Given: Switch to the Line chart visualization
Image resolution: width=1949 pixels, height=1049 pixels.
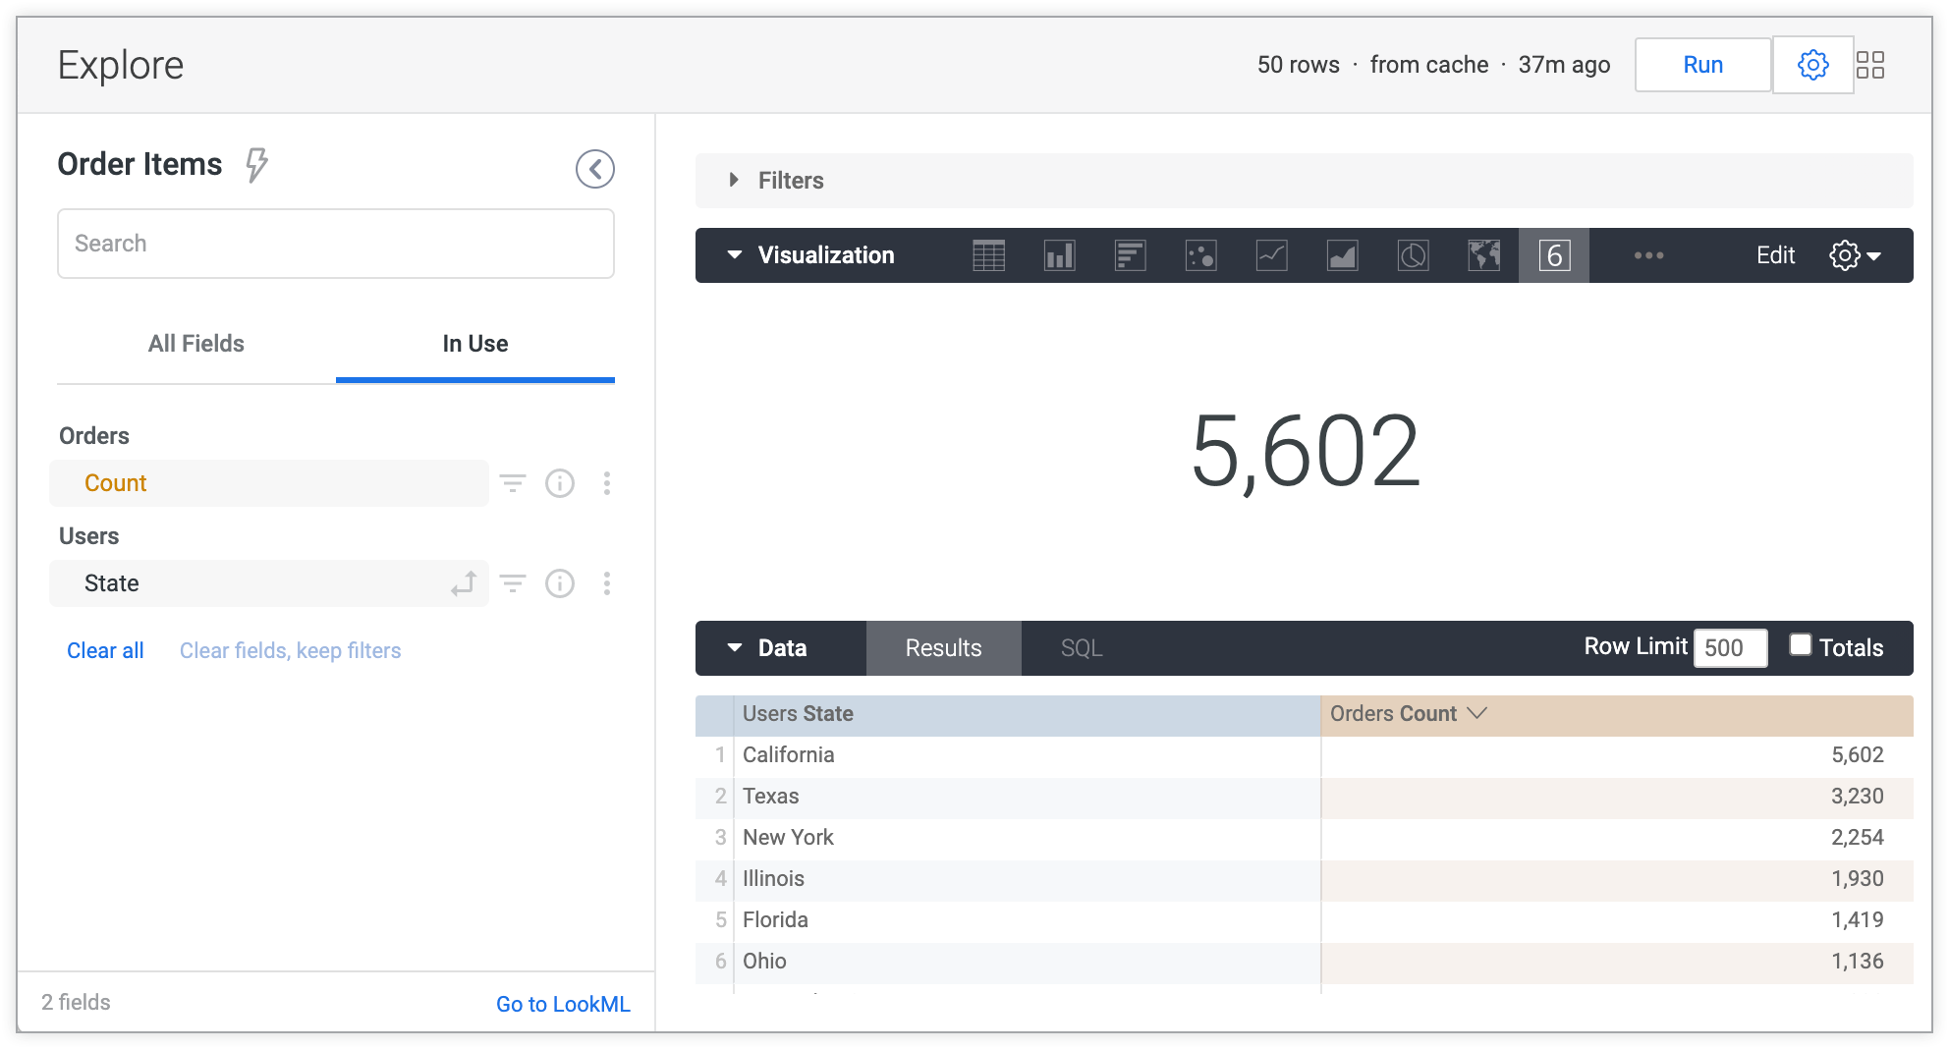Looking at the screenshot, I should [x=1272, y=255].
